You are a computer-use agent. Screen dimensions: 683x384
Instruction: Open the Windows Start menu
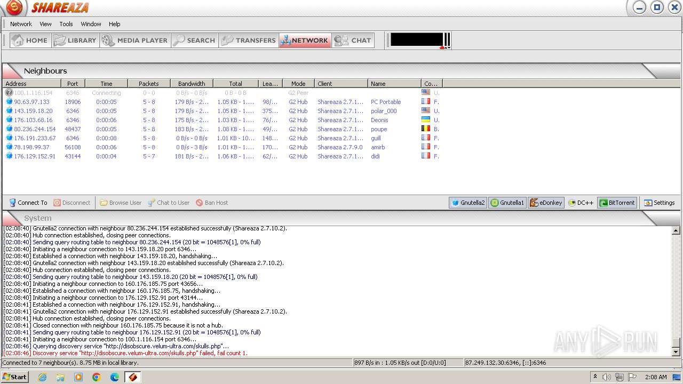pos(14,377)
